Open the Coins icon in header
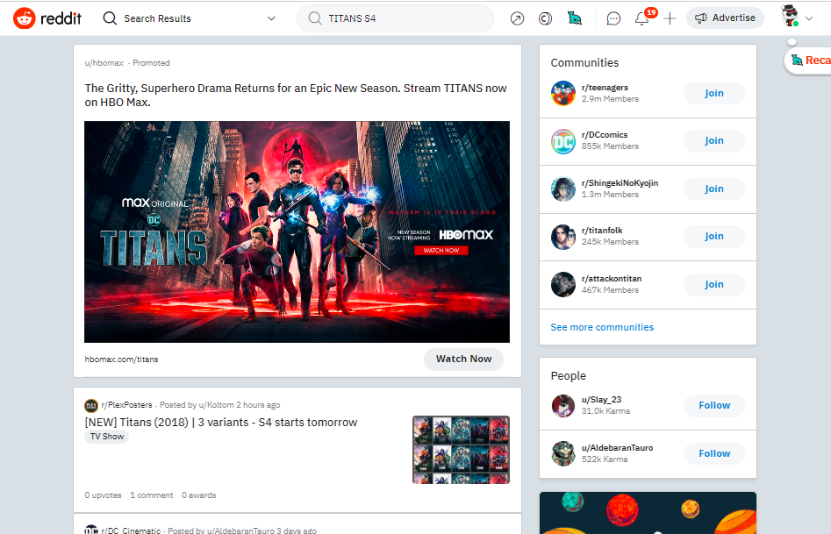 [545, 18]
